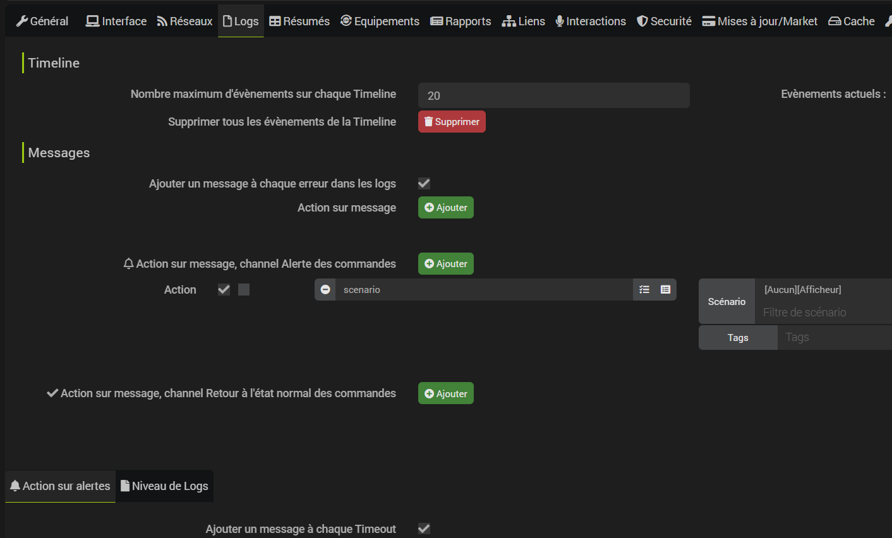The image size is (892, 538).
Task: Select the Action sur alertes tab
Action: 60,486
